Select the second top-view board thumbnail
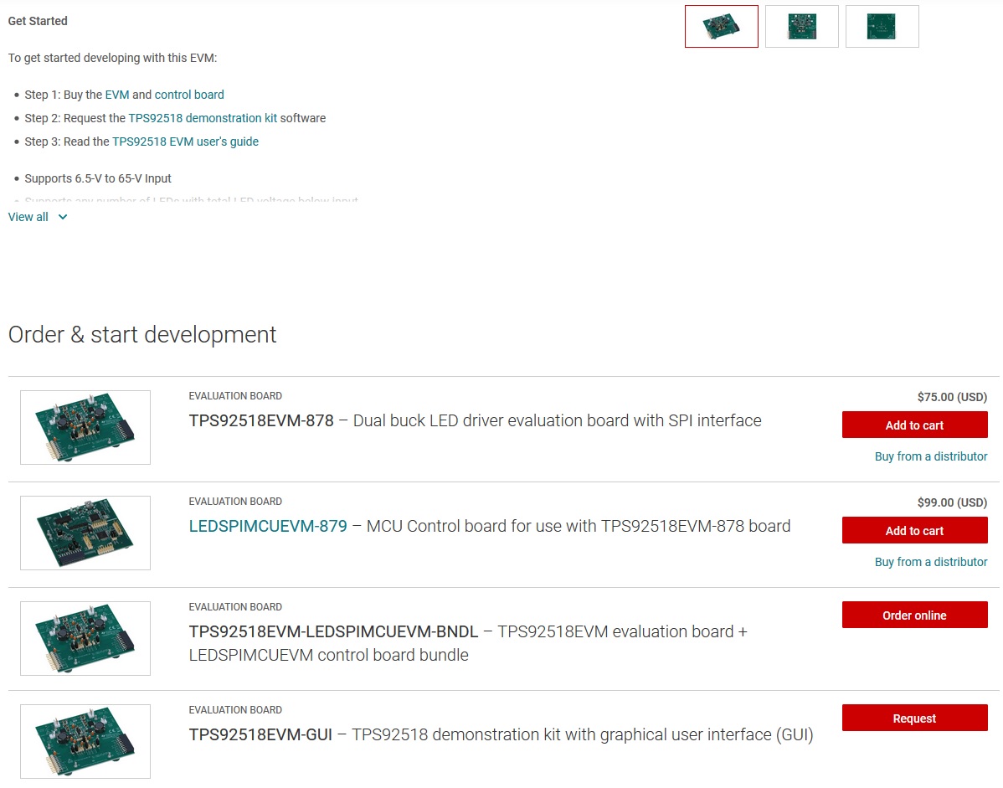1003x788 pixels. tap(801, 26)
